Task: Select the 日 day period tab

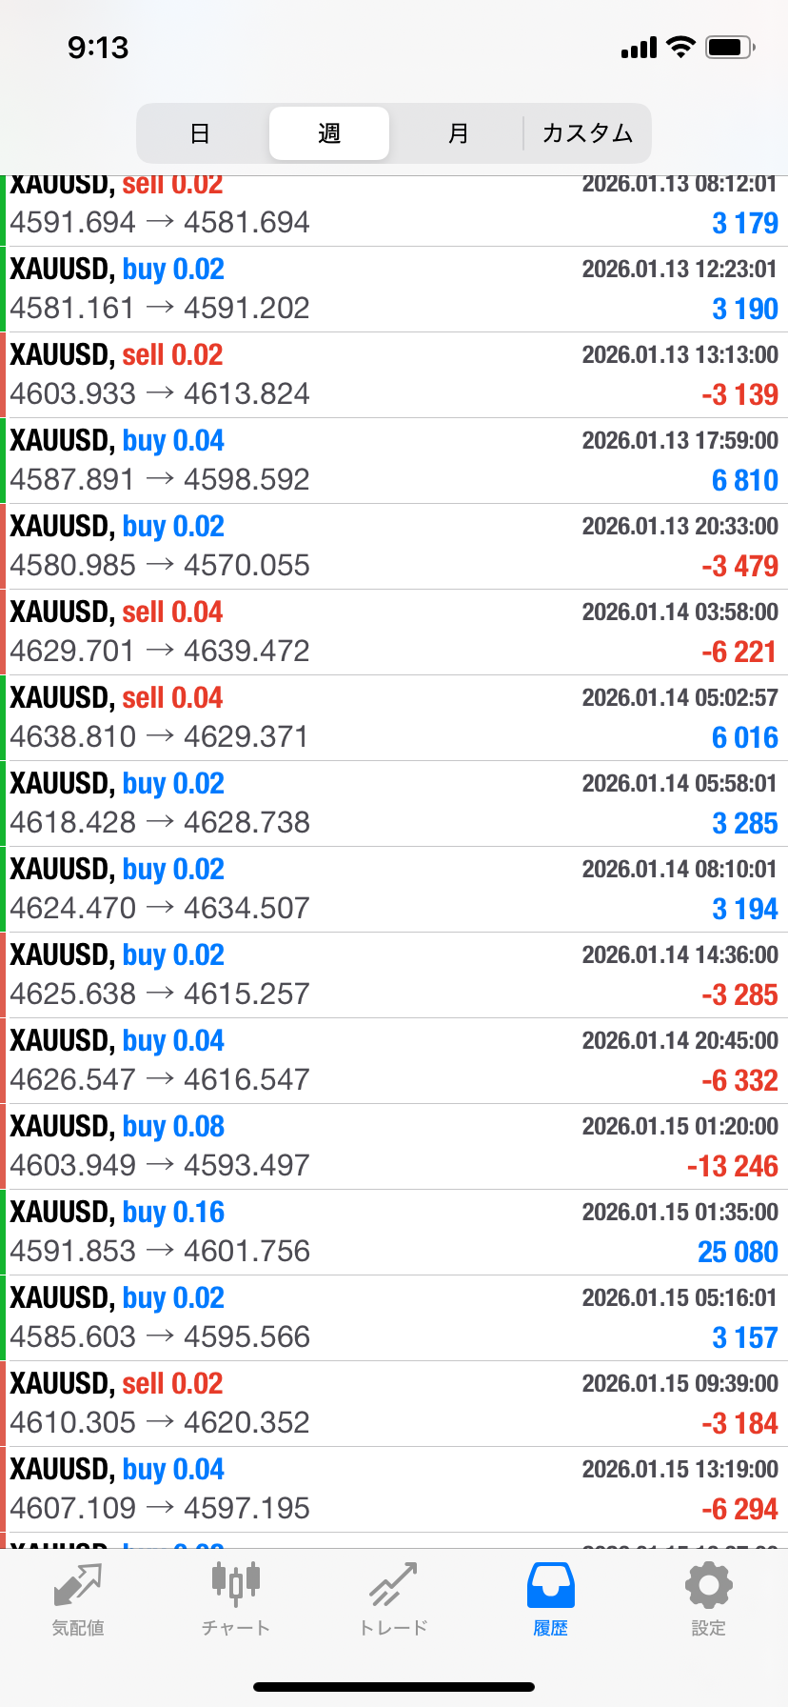Action: pyautogui.click(x=200, y=133)
